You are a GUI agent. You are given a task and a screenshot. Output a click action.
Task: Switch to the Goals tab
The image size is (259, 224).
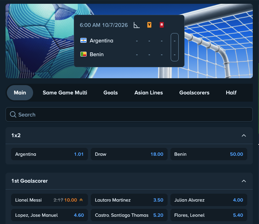tap(110, 93)
